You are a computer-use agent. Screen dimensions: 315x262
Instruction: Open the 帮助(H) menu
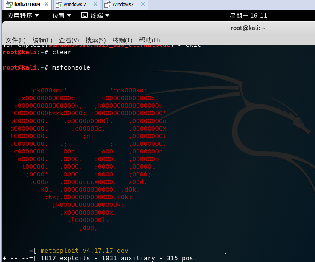(150, 40)
